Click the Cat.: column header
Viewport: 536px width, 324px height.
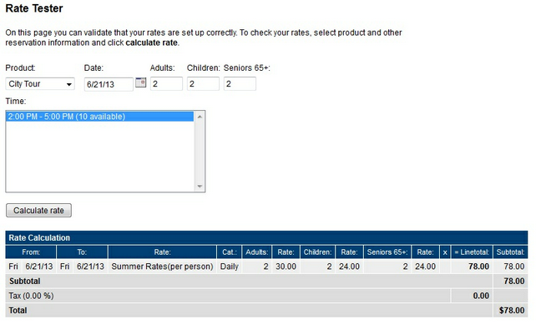coord(230,252)
